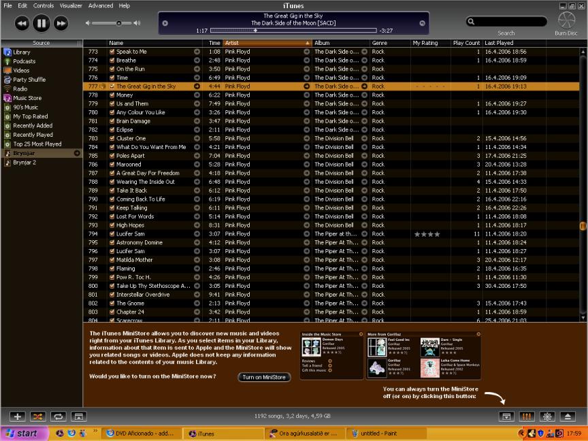588x441 pixels.
Task: Open the equalizer window
Action: 527,416
